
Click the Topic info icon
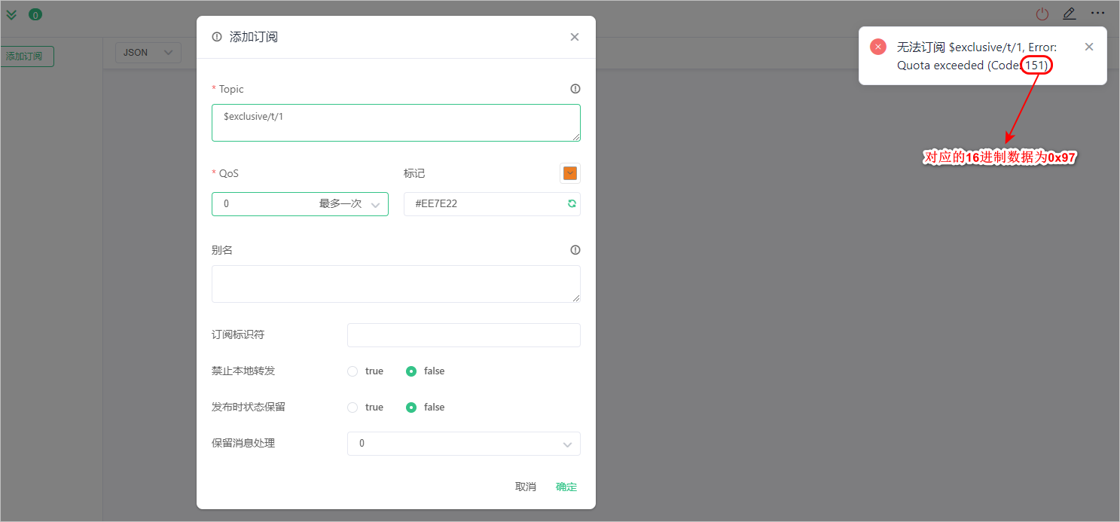coord(575,89)
